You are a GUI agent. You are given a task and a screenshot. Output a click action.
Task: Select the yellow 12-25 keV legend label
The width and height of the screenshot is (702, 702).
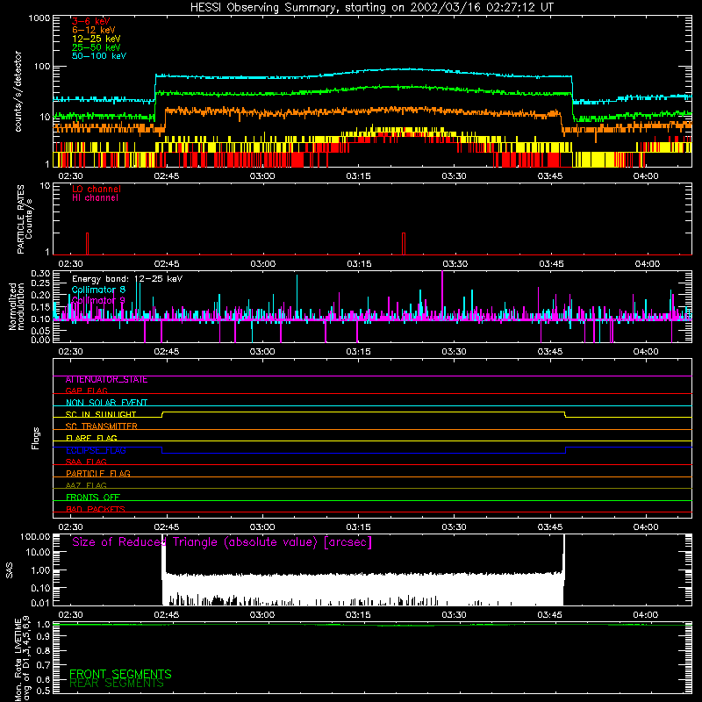click(x=97, y=39)
